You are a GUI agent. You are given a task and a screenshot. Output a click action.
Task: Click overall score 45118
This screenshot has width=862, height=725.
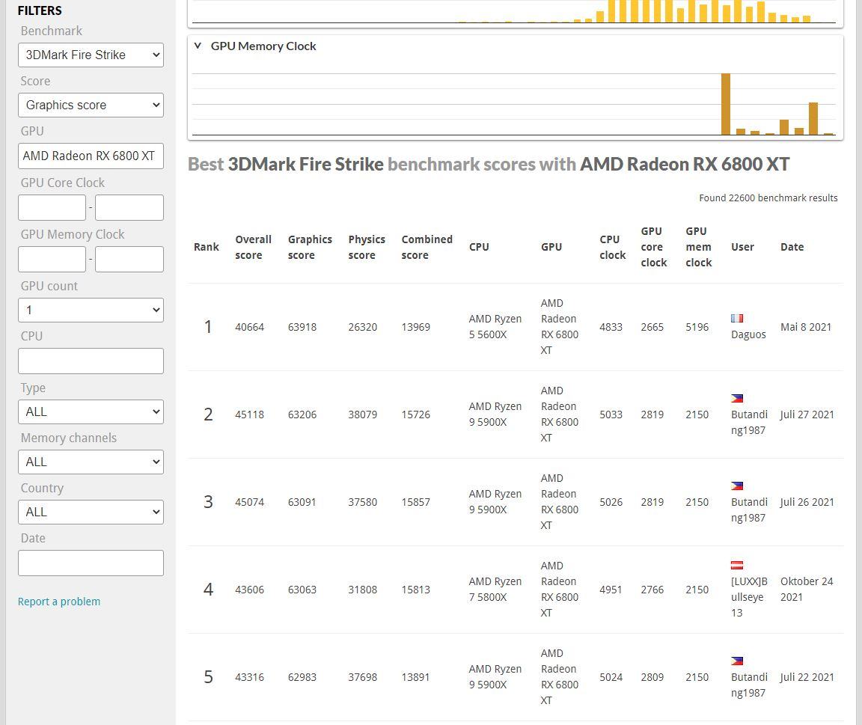(x=250, y=414)
